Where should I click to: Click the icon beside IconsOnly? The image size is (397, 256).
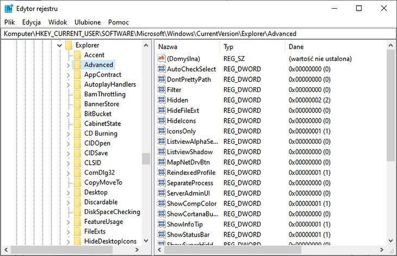pyautogui.click(x=162, y=131)
